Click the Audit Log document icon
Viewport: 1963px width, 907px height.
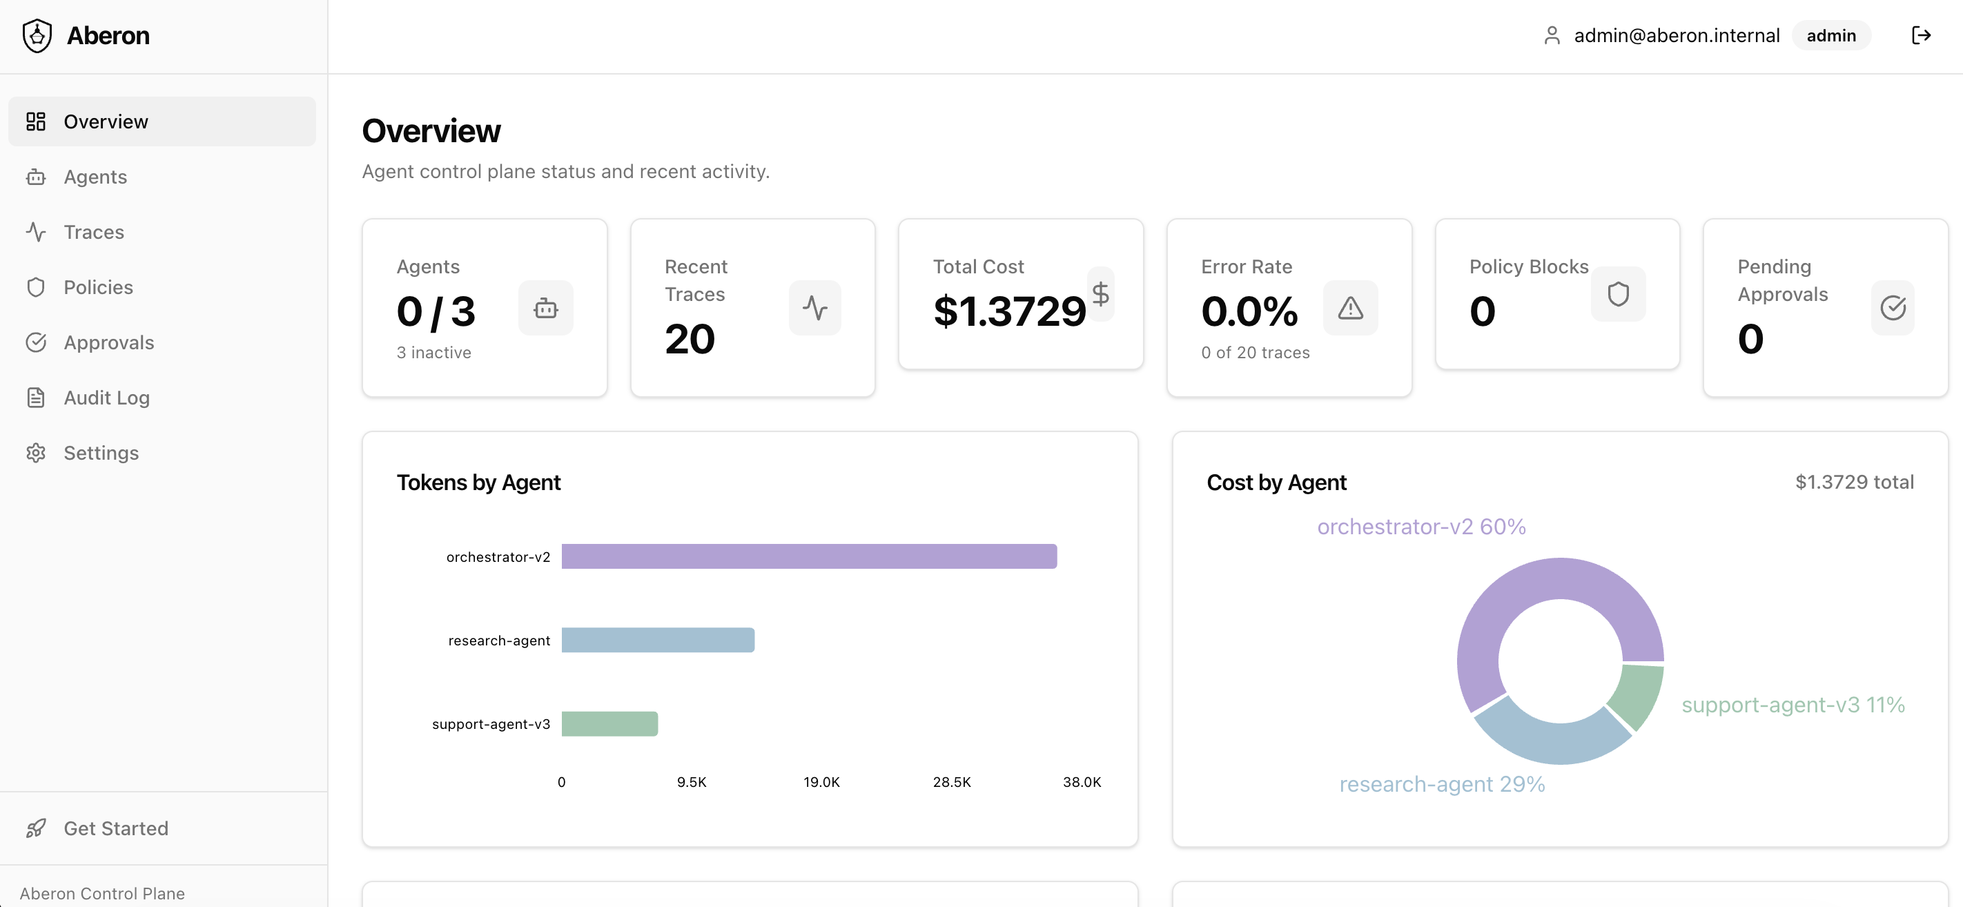37,397
